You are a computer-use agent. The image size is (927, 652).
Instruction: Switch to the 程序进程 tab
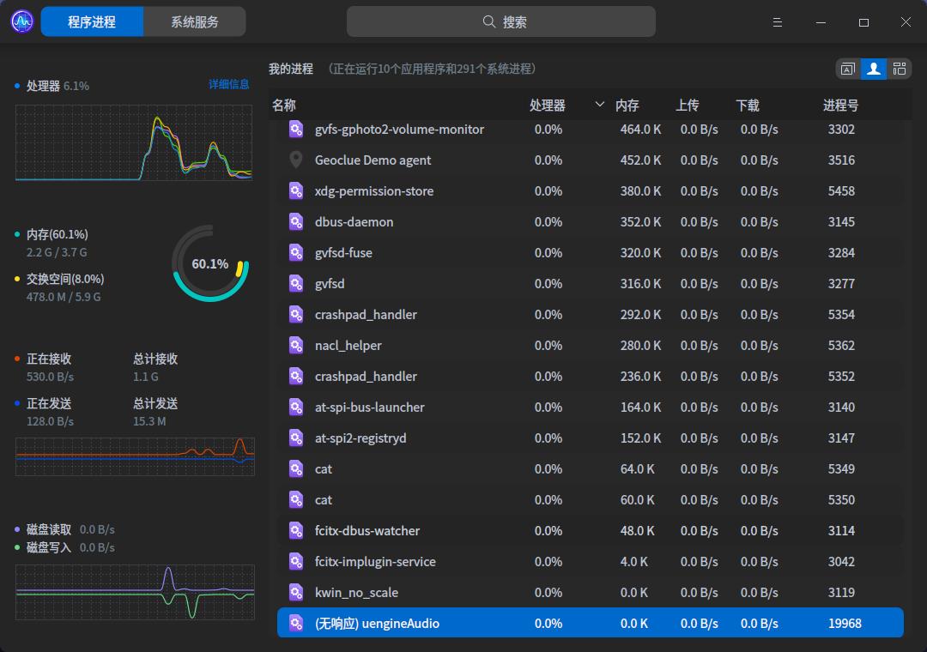point(92,22)
